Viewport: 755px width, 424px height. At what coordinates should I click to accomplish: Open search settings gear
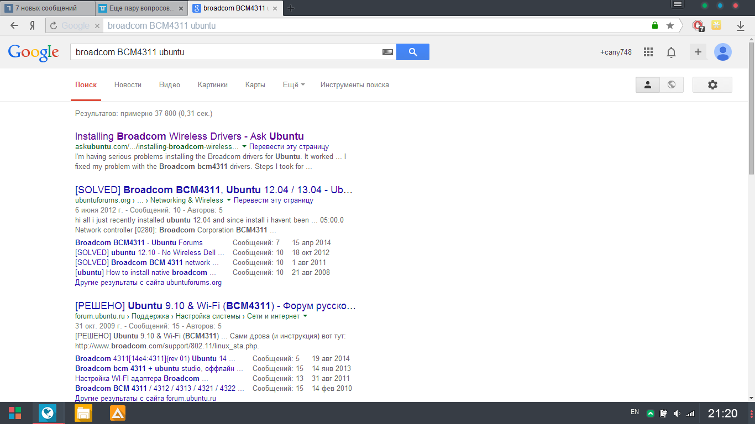[712, 84]
